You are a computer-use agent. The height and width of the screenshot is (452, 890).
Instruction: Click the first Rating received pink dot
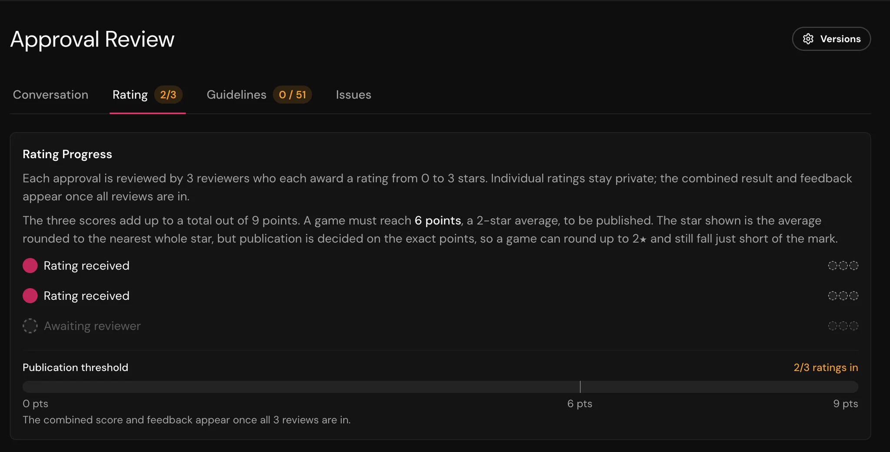click(30, 266)
